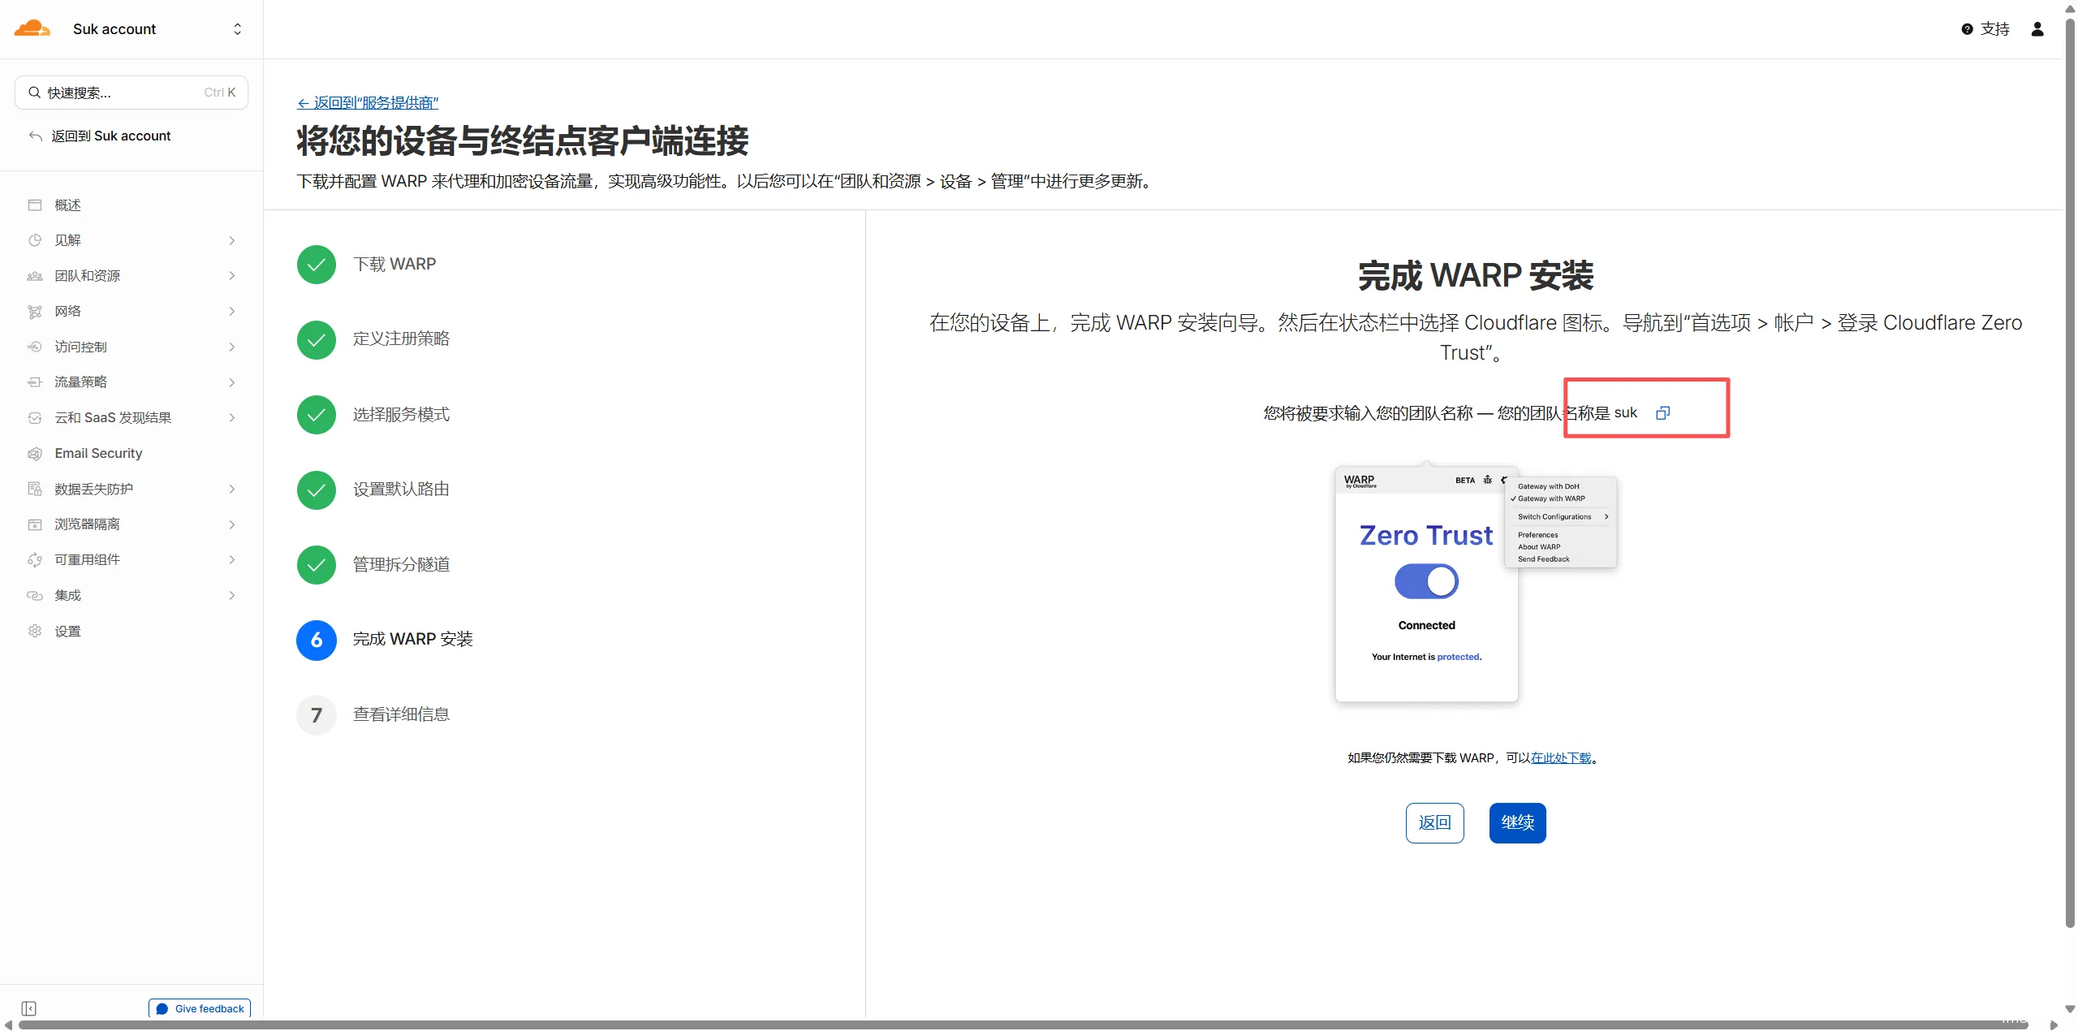Click the 完成 WARP 安装 heading
Viewport: 2078px width, 1031px height.
[x=1476, y=276]
